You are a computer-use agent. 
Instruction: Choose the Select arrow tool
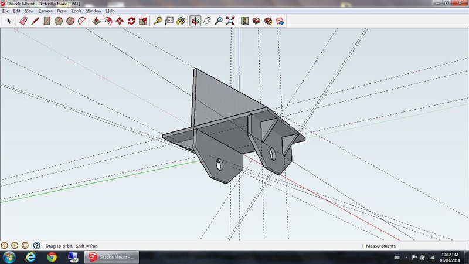(x=9, y=21)
